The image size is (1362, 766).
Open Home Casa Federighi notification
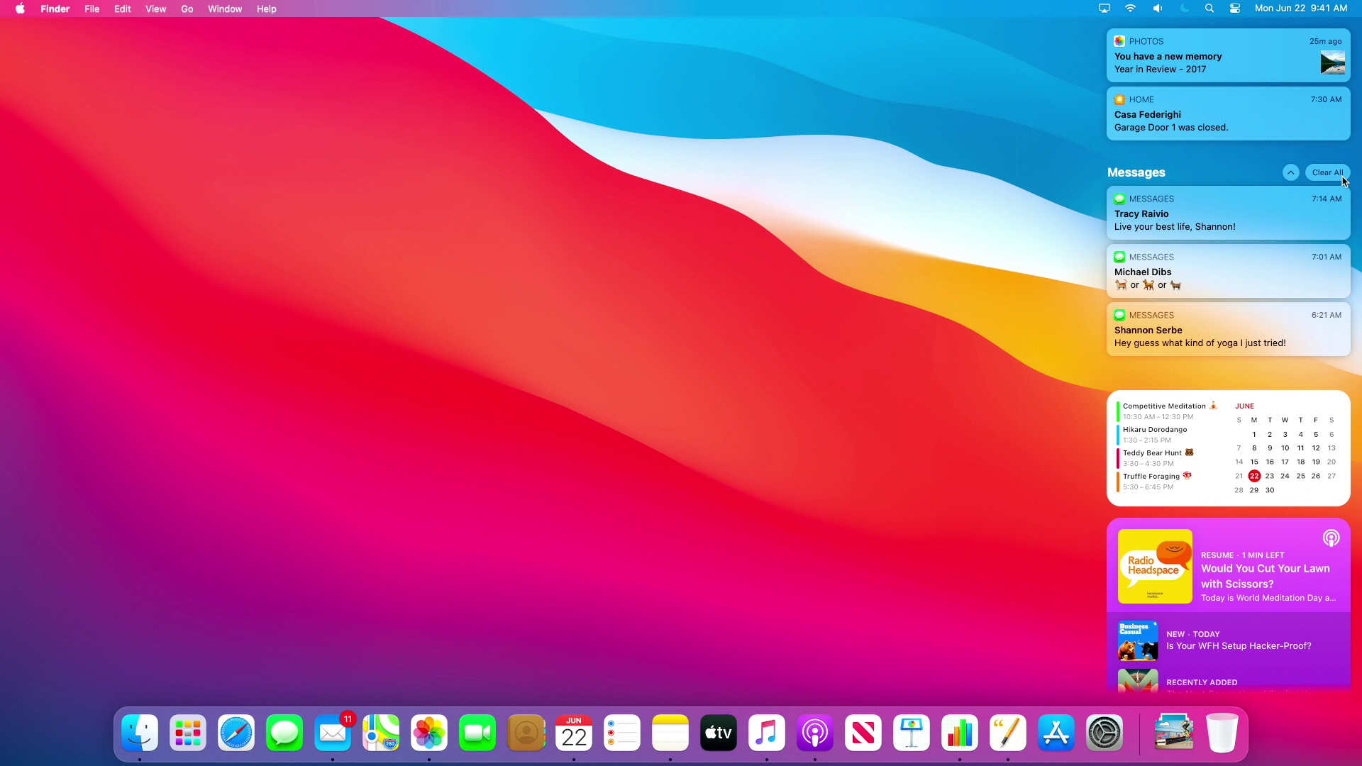(x=1228, y=113)
